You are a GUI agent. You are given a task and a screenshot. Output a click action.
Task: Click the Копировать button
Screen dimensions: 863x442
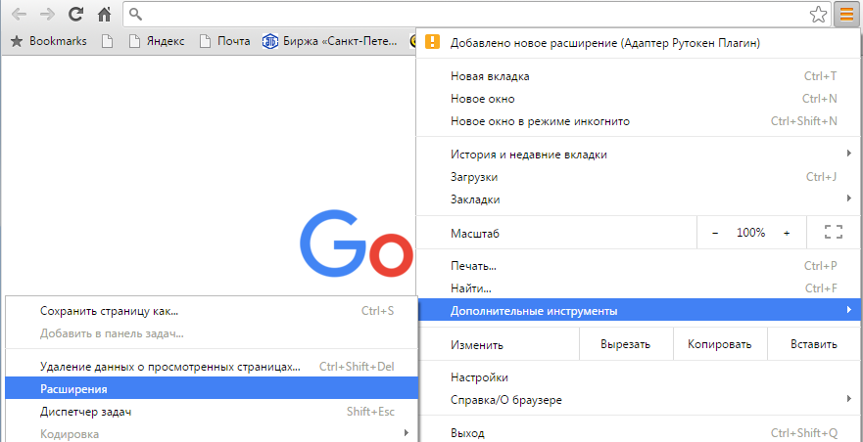tap(720, 344)
